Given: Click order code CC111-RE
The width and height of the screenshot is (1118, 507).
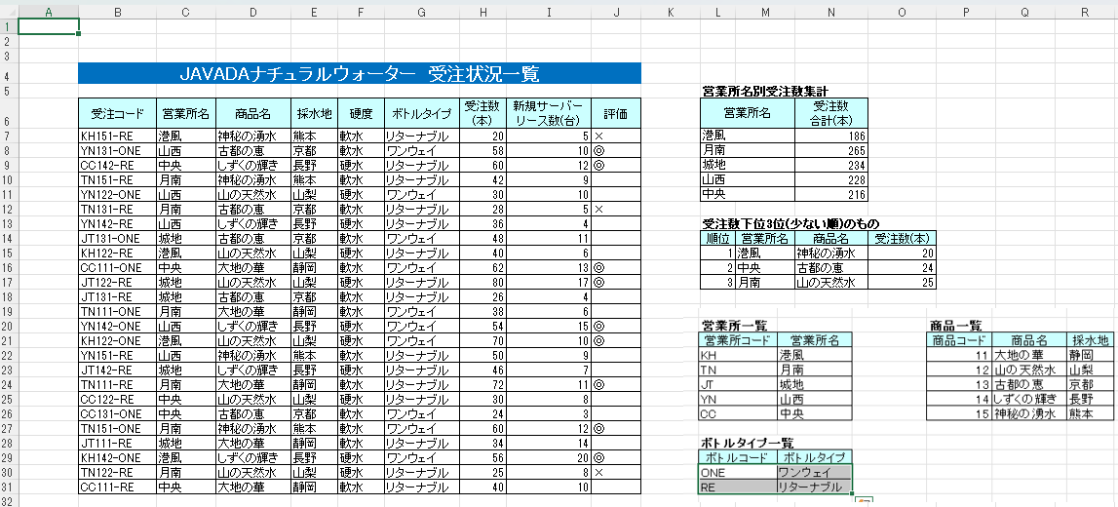Looking at the screenshot, I should 118,487.
